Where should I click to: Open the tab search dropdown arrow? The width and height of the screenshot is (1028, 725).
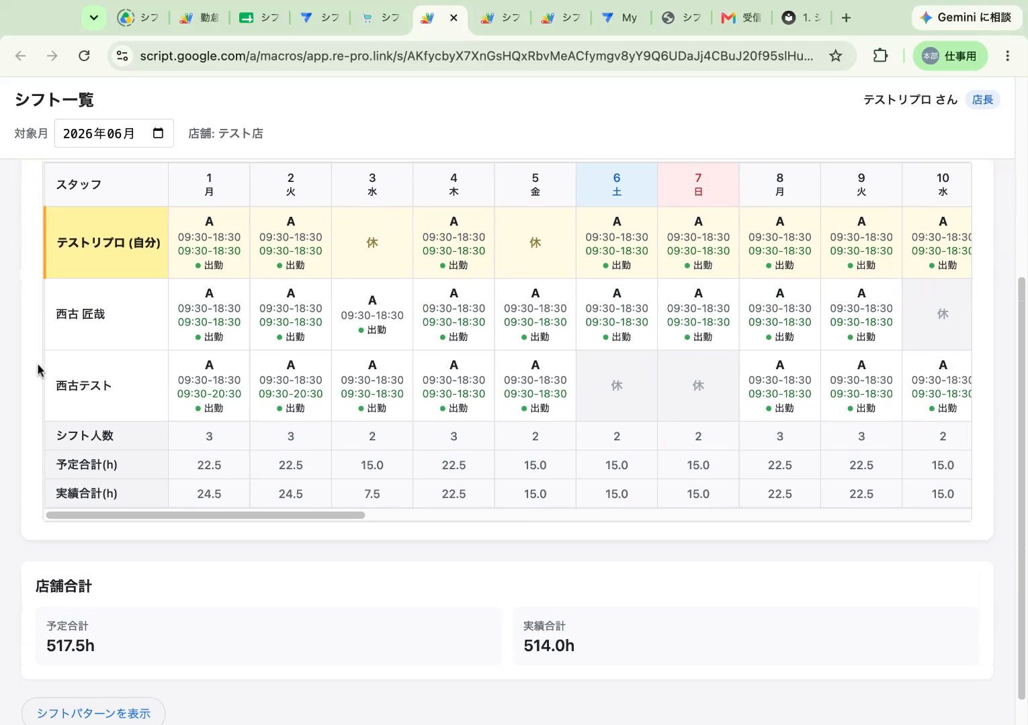(94, 18)
